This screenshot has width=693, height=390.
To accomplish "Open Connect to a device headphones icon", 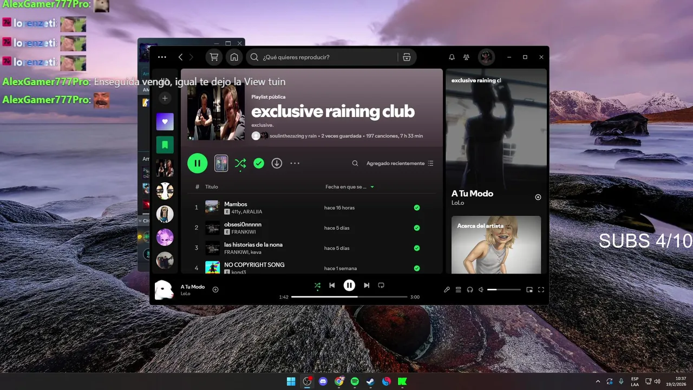I will pyautogui.click(x=470, y=290).
